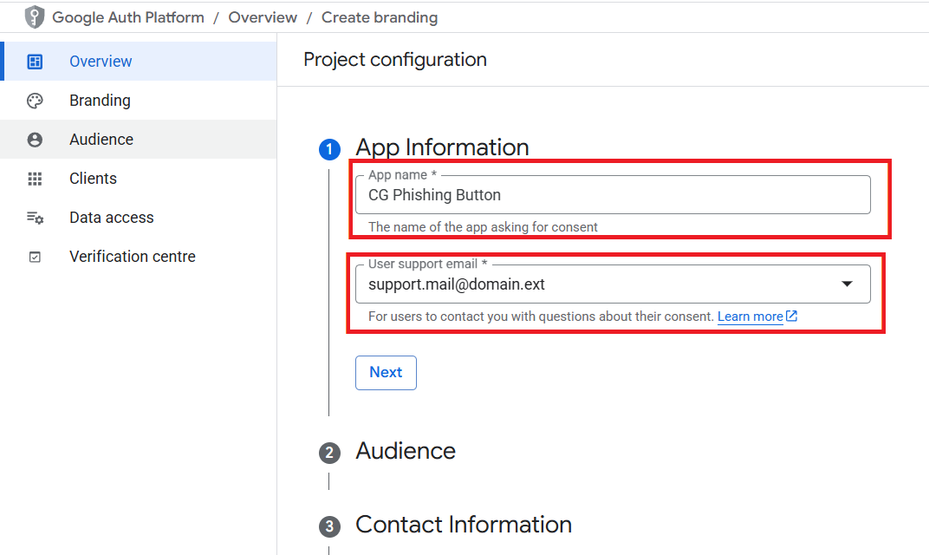Click the Project configuration heading
The image size is (929, 555).
tap(395, 60)
